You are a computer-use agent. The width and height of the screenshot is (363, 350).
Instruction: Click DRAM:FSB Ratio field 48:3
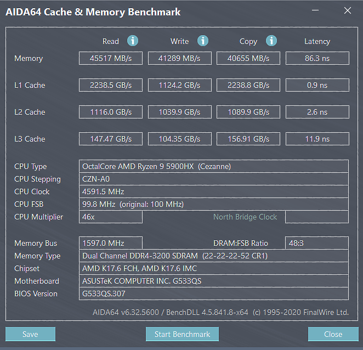pos(317,243)
